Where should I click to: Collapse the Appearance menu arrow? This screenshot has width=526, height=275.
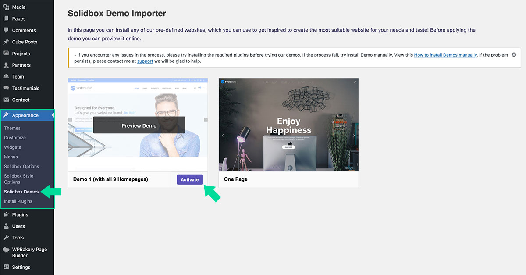pos(52,115)
